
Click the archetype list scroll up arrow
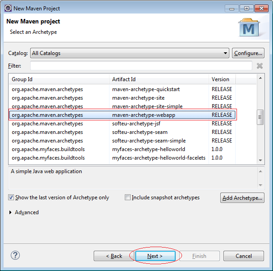pyautogui.click(x=260, y=78)
